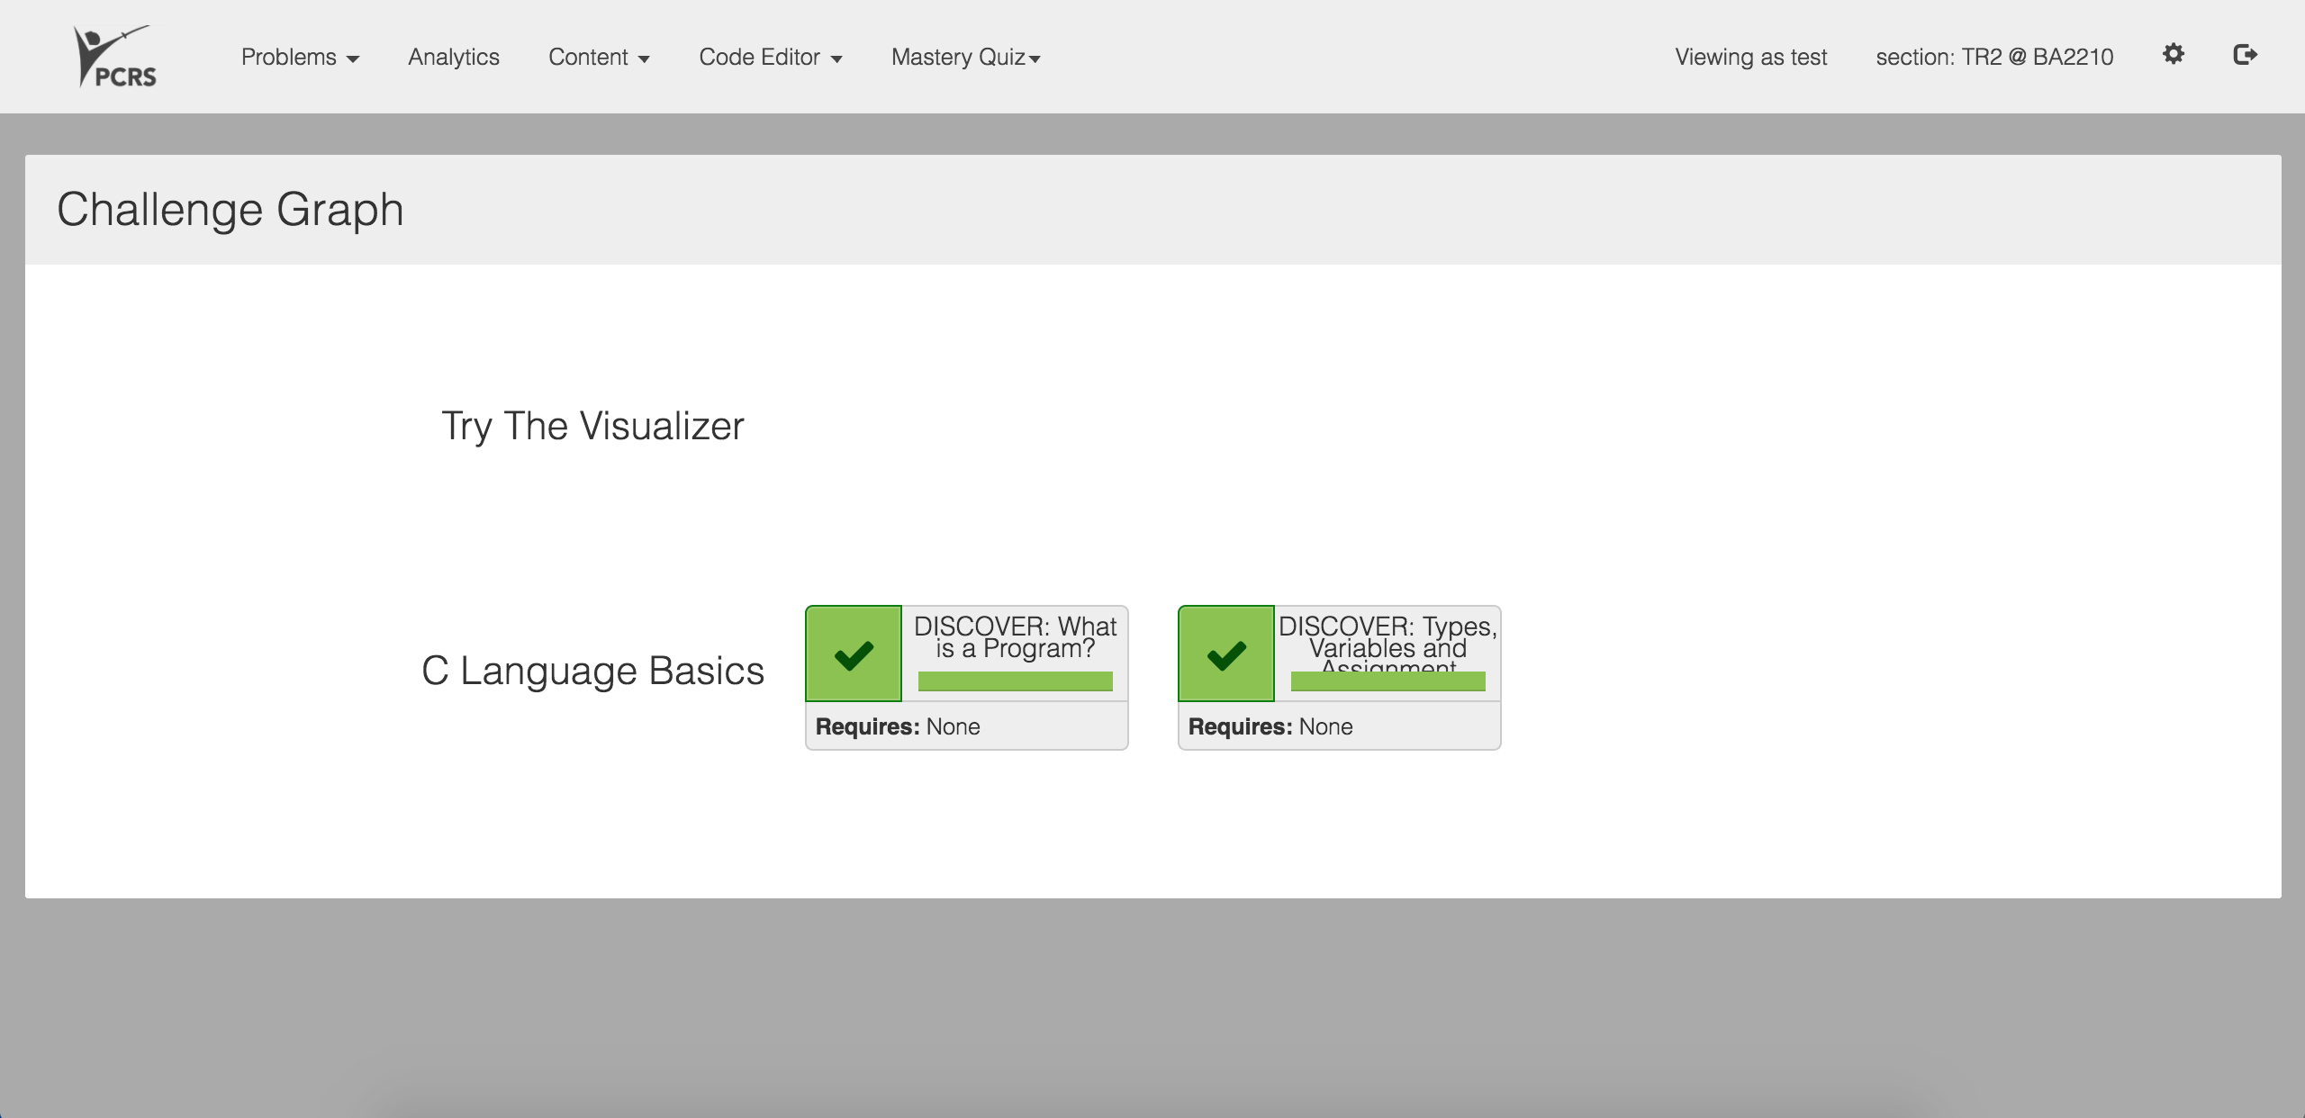Toggle checkmark on What is a Program?
The image size is (2305, 1118).
854,651
